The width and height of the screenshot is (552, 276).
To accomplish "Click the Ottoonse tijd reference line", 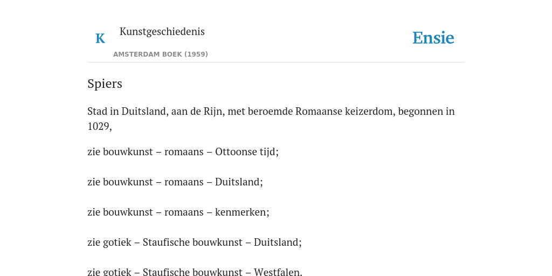I will click(x=183, y=151).
